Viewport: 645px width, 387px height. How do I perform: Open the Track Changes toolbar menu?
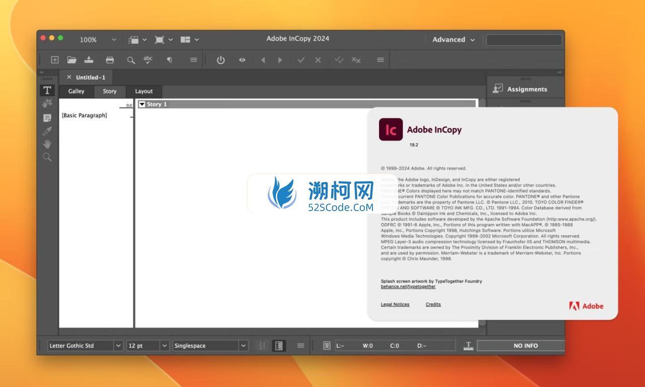pos(380,59)
